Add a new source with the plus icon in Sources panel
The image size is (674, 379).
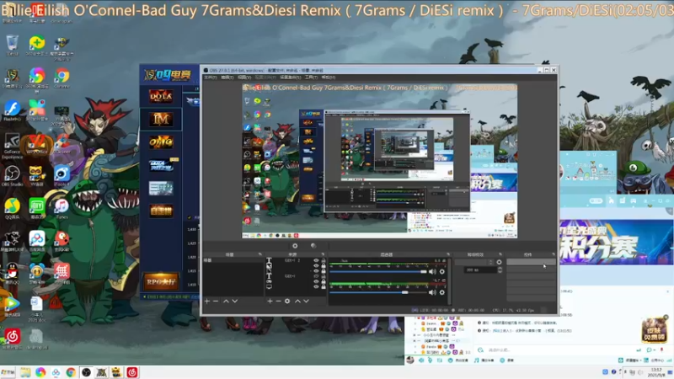[270, 302]
